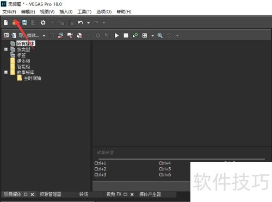Click the greyed rotate icon after the magnifier
Viewport: 272px width, 202px height.
[169, 35]
